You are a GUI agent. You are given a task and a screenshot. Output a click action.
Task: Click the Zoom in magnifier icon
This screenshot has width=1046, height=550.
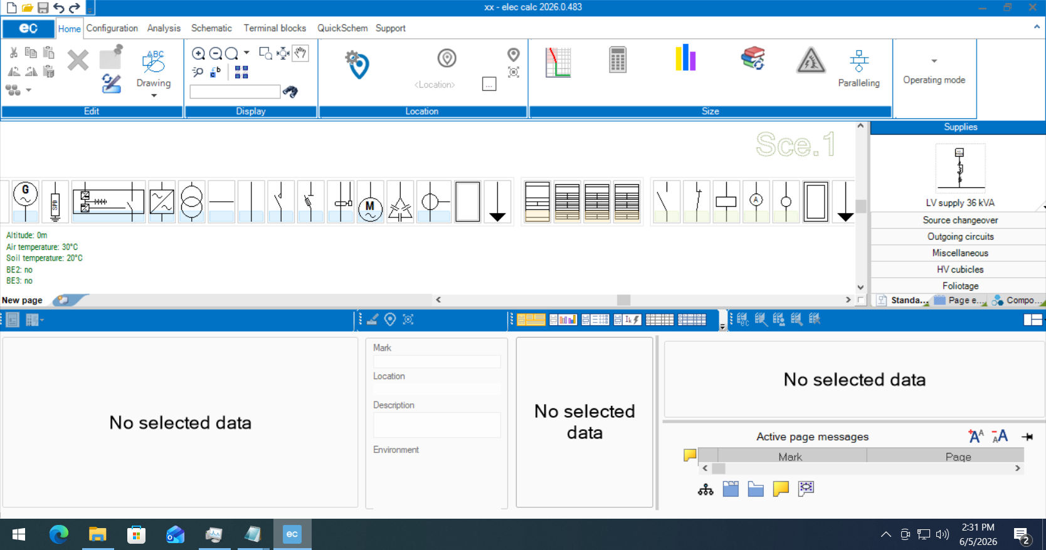(x=198, y=54)
